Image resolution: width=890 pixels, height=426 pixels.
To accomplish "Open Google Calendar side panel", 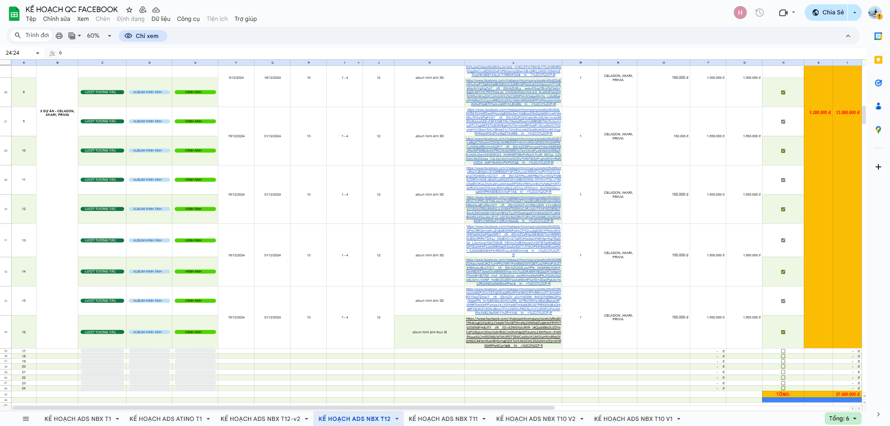I will (x=878, y=36).
